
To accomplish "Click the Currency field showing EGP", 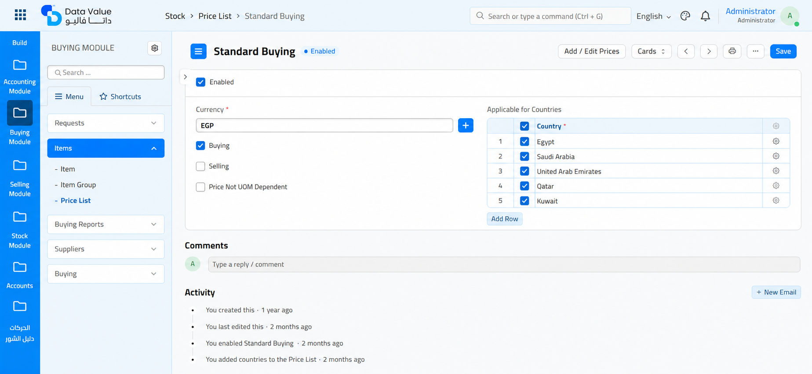I will tap(324, 125).
